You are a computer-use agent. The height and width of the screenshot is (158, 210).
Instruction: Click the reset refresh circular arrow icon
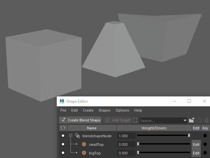point(199,120)
